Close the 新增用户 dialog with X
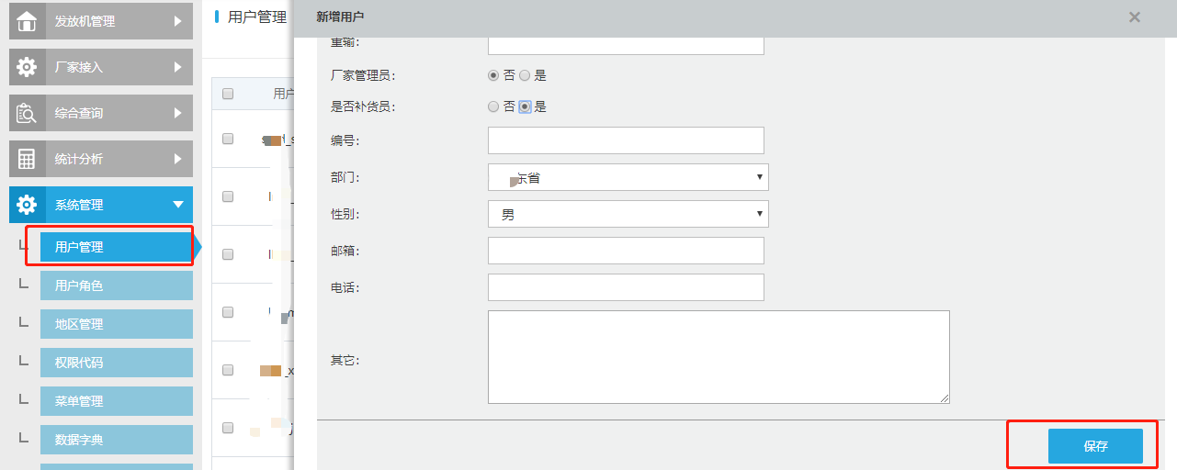Image resolution: width=1177 pixels, height=470 pixels. (1135, 17)
